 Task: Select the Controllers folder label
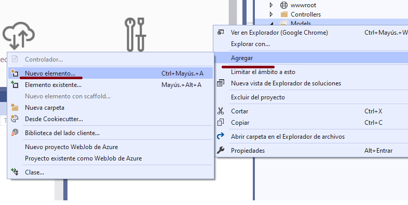click(x=306, y=14)
